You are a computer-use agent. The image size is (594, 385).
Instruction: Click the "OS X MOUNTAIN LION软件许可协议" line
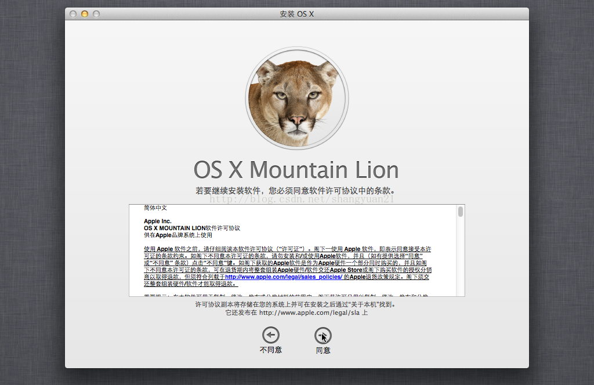191,228
